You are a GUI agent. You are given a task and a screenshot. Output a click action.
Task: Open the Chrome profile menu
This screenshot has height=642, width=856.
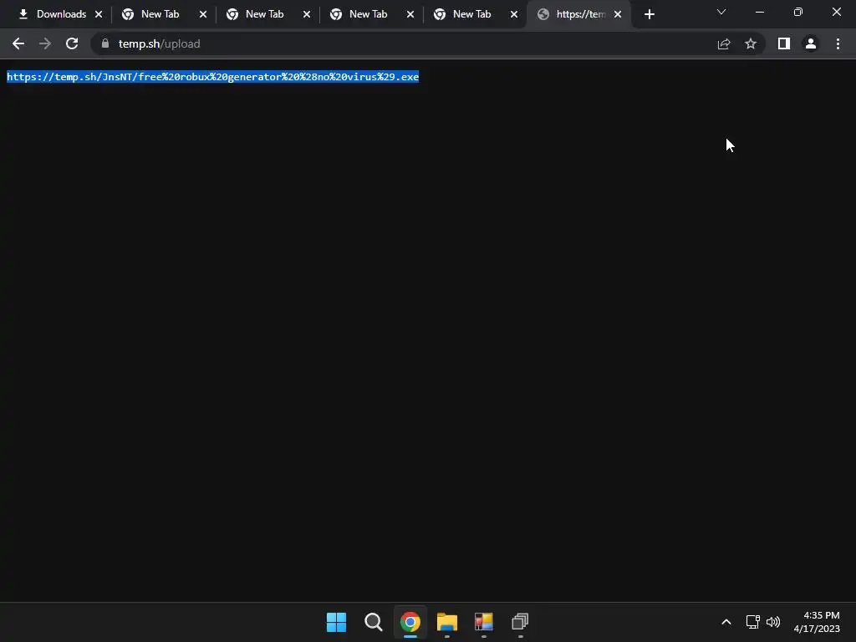click(811, 43)
